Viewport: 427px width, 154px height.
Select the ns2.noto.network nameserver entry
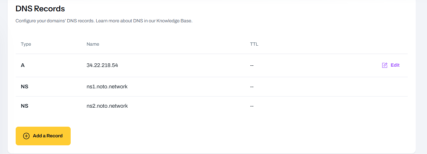(107, 106)
